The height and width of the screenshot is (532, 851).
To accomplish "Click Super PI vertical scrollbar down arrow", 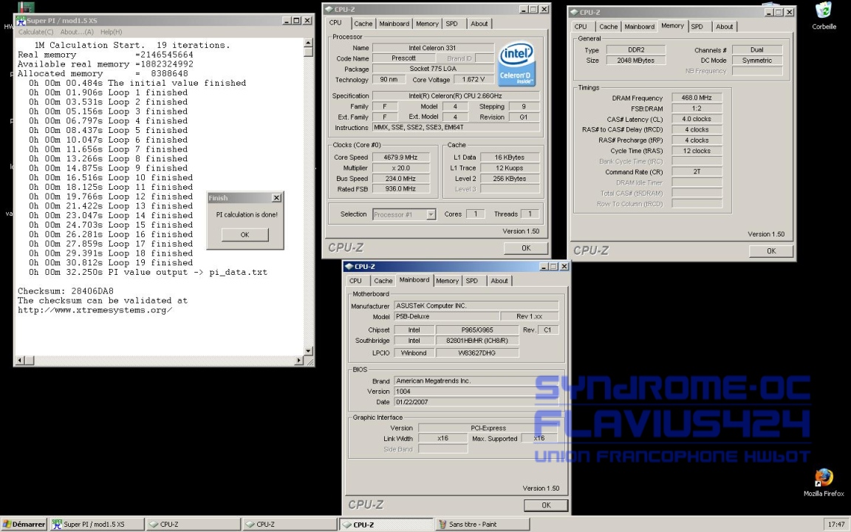I will tap(308, 351).
